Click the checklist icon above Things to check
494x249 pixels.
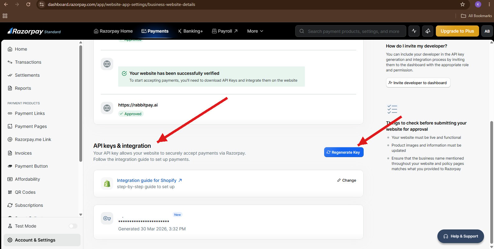[392, 109]
